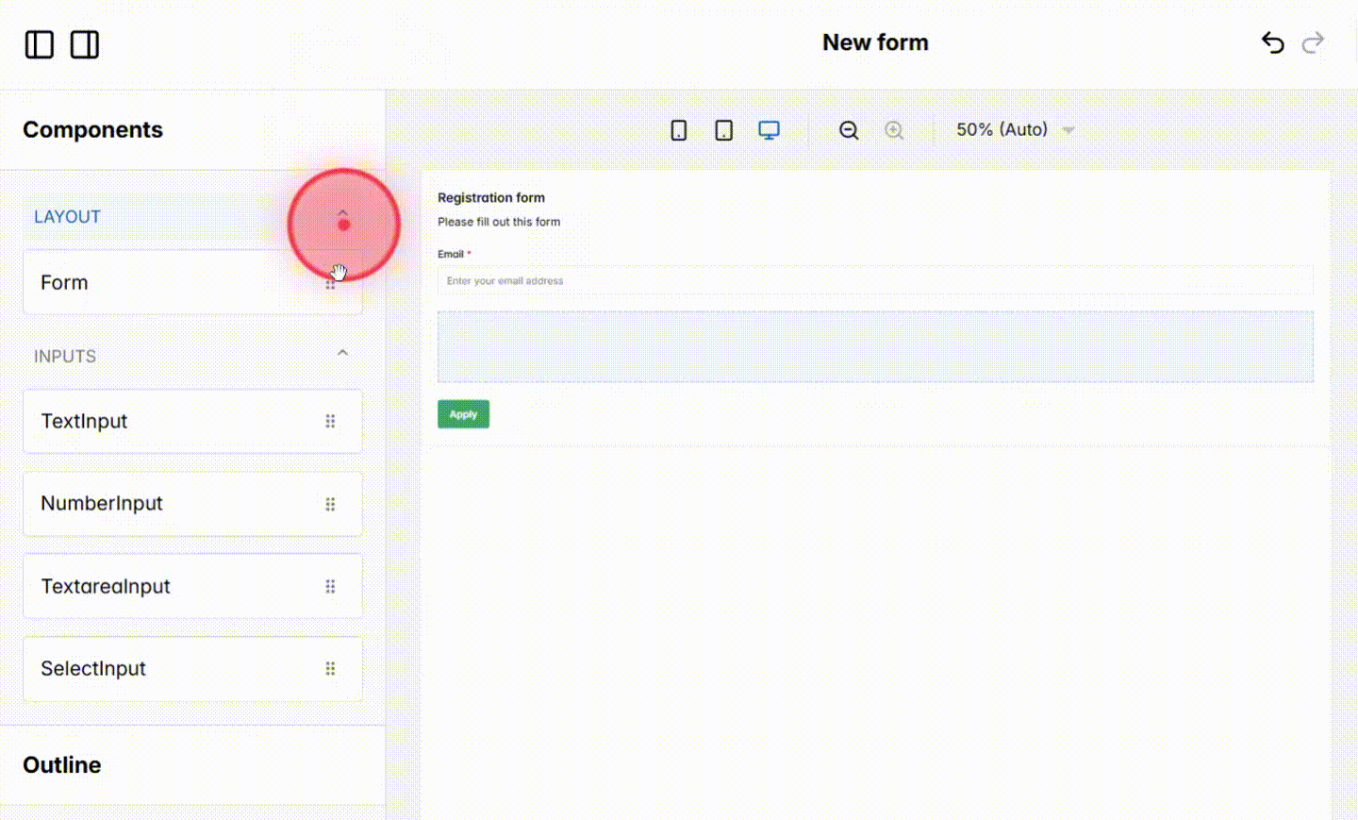
Task: Zoom in on the form canvas
Action: [x=893, y=129]
